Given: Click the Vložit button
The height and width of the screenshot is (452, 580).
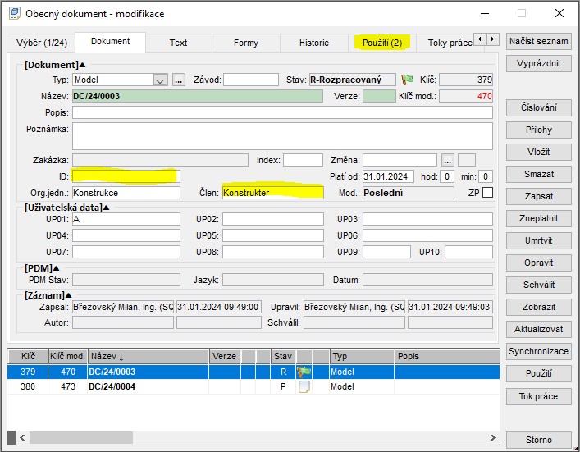Looking at the screenshot, I should tap(538, 152).
